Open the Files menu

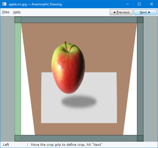pyautogui.click(x=6, y=12)
